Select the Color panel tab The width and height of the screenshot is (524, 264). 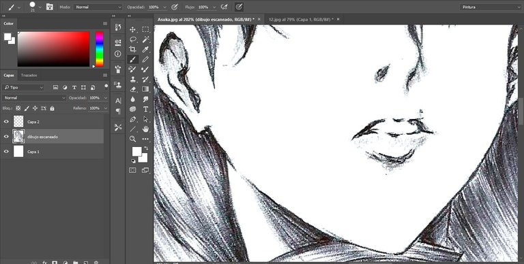click(x=9, y=24)
